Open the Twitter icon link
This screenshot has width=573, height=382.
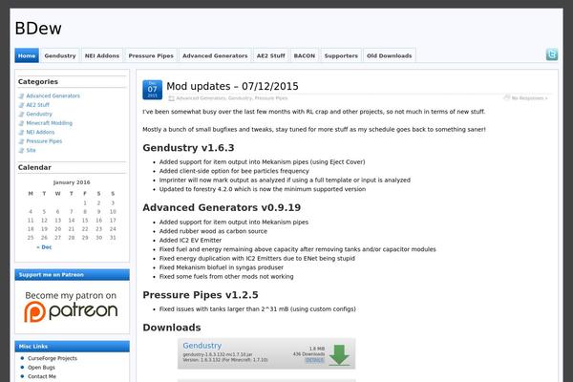[x=551, y=54]
